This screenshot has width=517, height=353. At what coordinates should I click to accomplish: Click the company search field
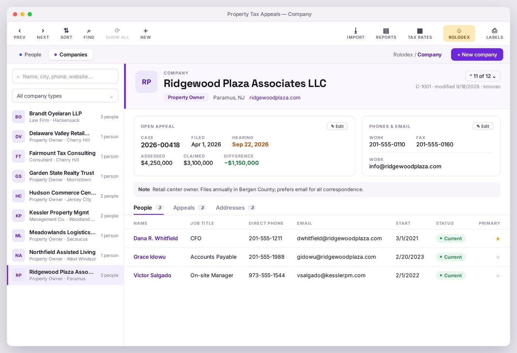point(65,76)
